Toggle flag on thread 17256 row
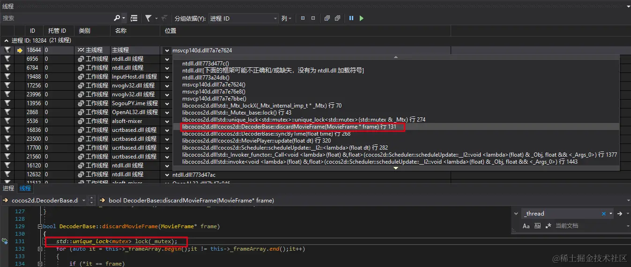The height and width of the screenshot is (267, 631). 7,86
